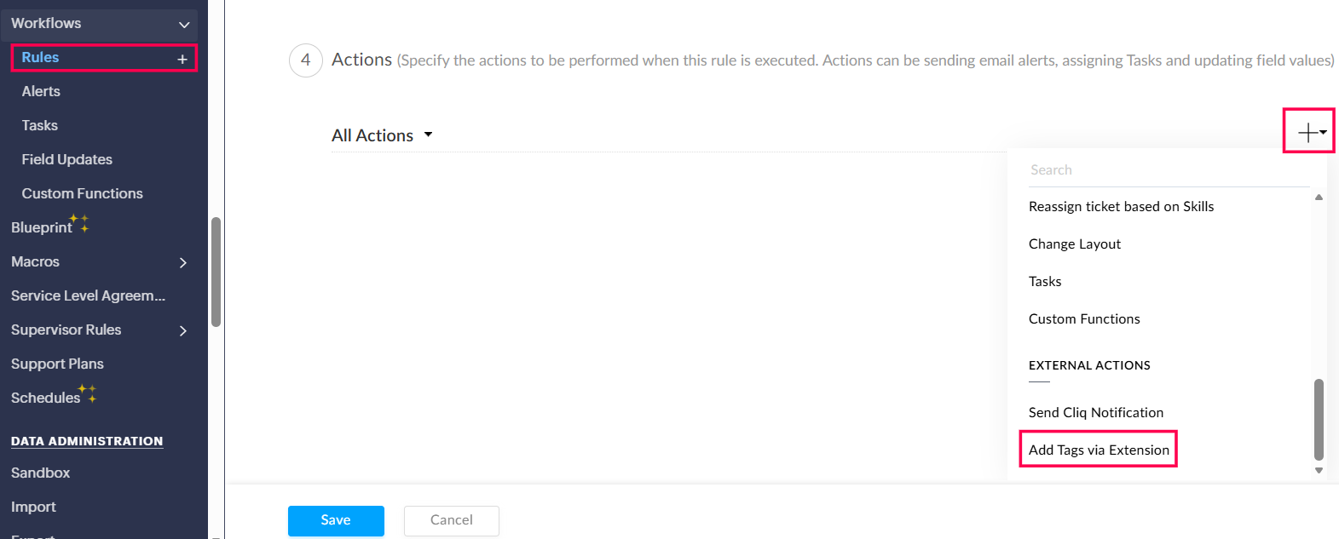Collapse the Workflows section chevron
This screenshot has width=1339, height=539.
tap(183, 25)
